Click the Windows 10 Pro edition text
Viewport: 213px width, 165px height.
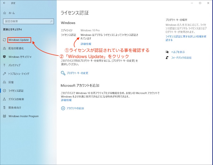pyautogui.click(x=90, y=30)
